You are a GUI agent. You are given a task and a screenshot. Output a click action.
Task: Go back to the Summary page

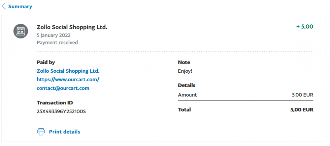click(20, 7)
